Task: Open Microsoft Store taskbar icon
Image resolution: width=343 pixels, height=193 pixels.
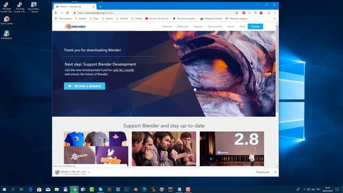Action: click(39, 189)
